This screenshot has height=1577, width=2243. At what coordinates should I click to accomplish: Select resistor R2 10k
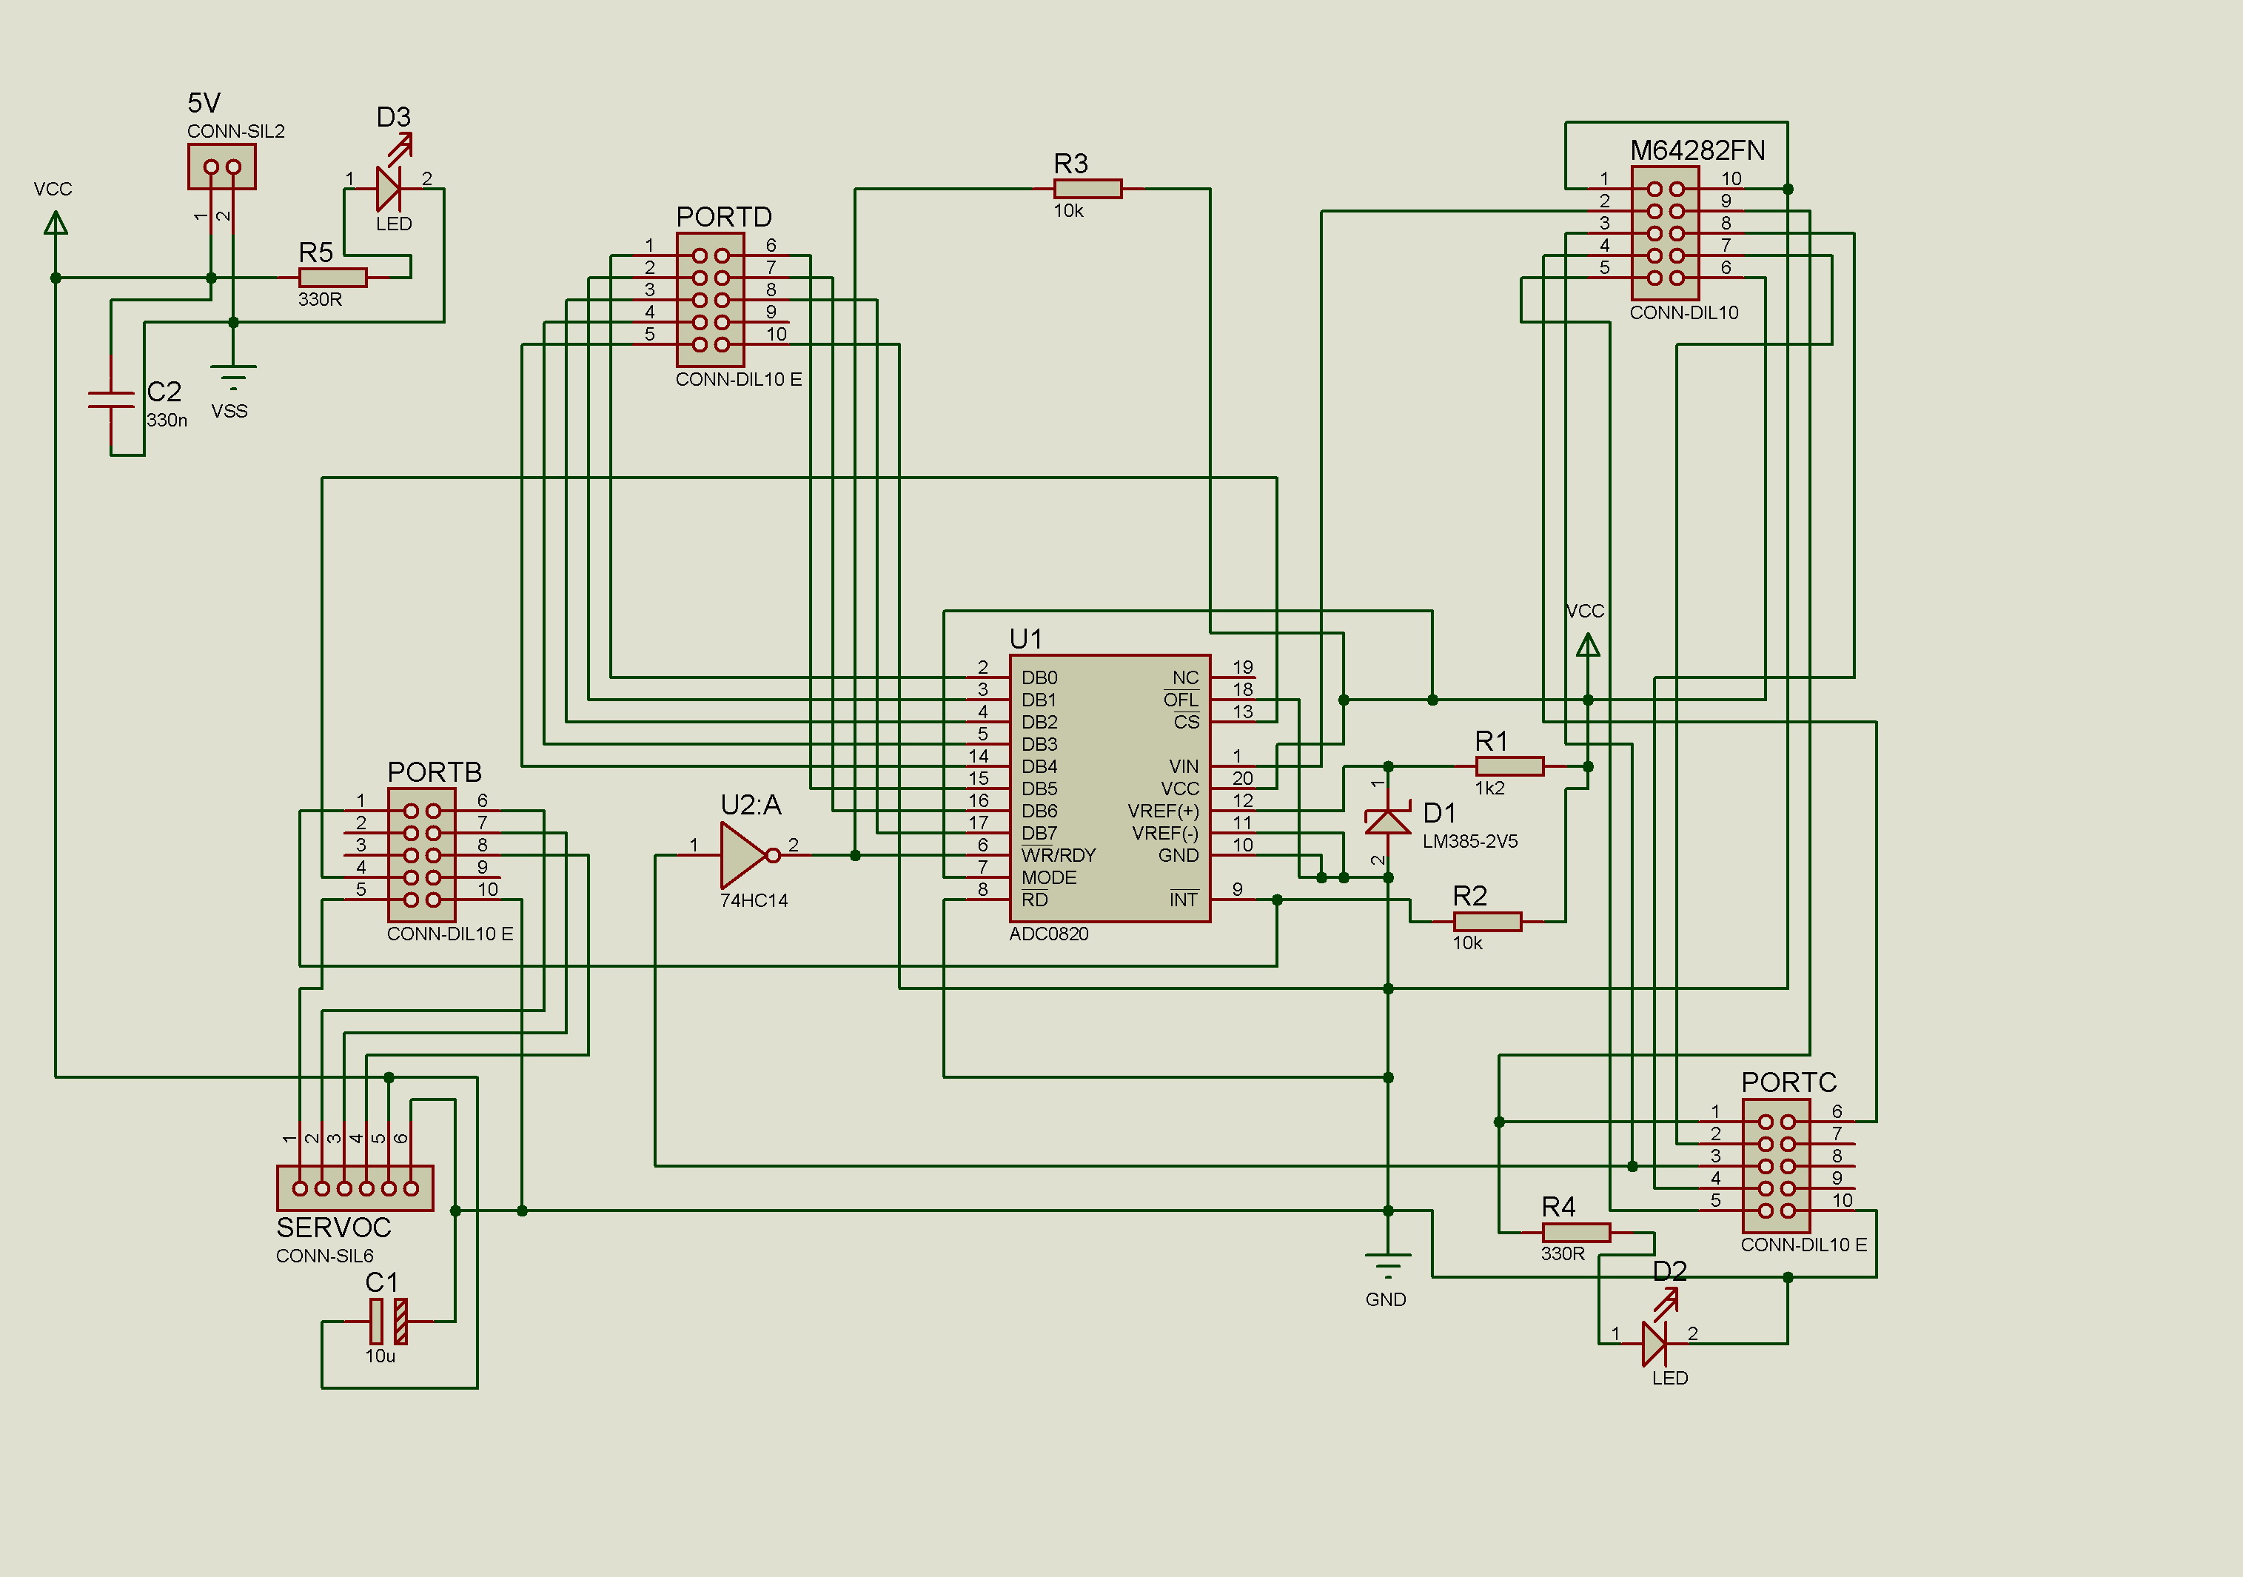pyautogui.click(x=1488, y=921)
